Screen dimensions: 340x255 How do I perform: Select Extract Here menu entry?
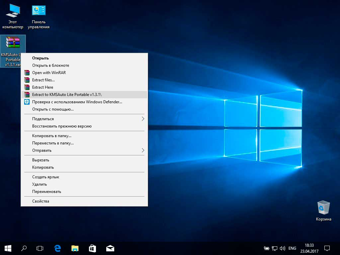[x=84, y=87]
